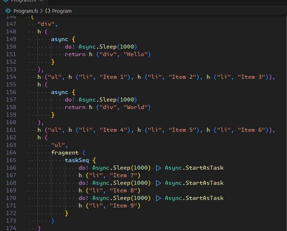Screen dimensions: 287x231
Task: Click the closing yellow brace on line 172
Action: pyautogui.click(x=66, y=213)
